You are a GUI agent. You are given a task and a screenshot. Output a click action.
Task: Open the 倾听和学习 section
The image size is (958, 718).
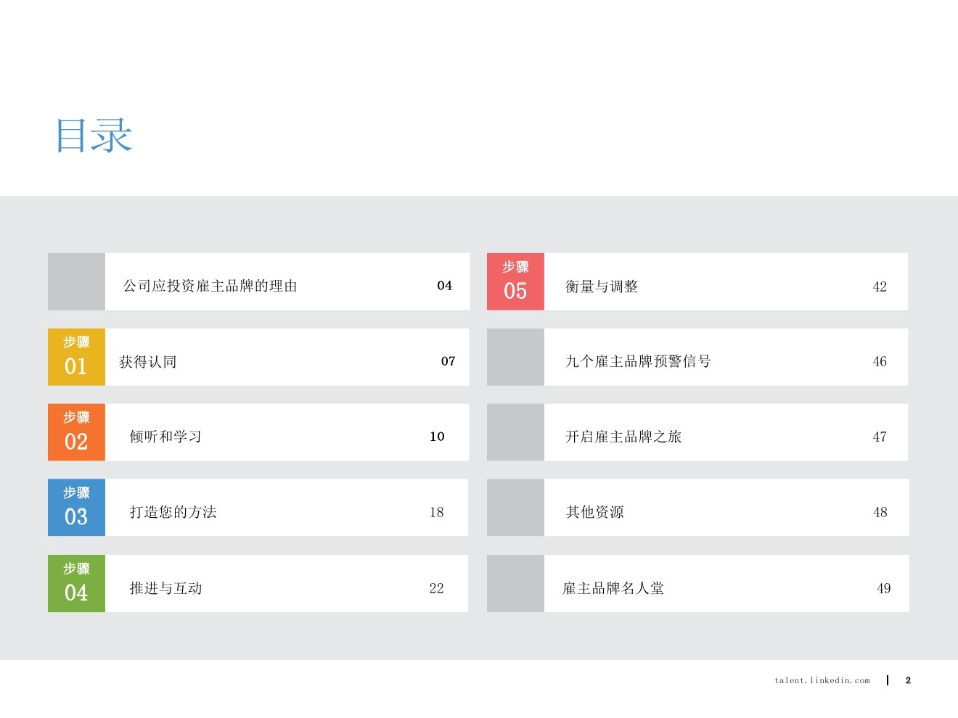(x=165, y=437)
